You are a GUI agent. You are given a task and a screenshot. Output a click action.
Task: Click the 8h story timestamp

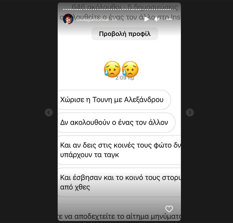tap(115, 20)
